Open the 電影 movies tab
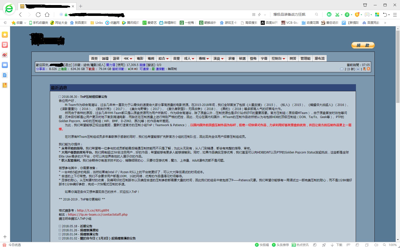Image resolution: width=400 pixels, height=248 pixels. 140,58
